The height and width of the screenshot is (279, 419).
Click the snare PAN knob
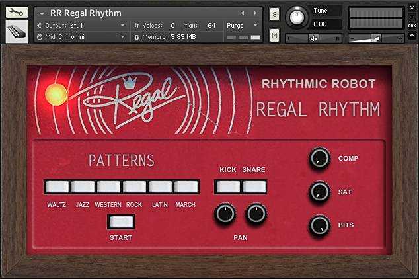(256, 214)
